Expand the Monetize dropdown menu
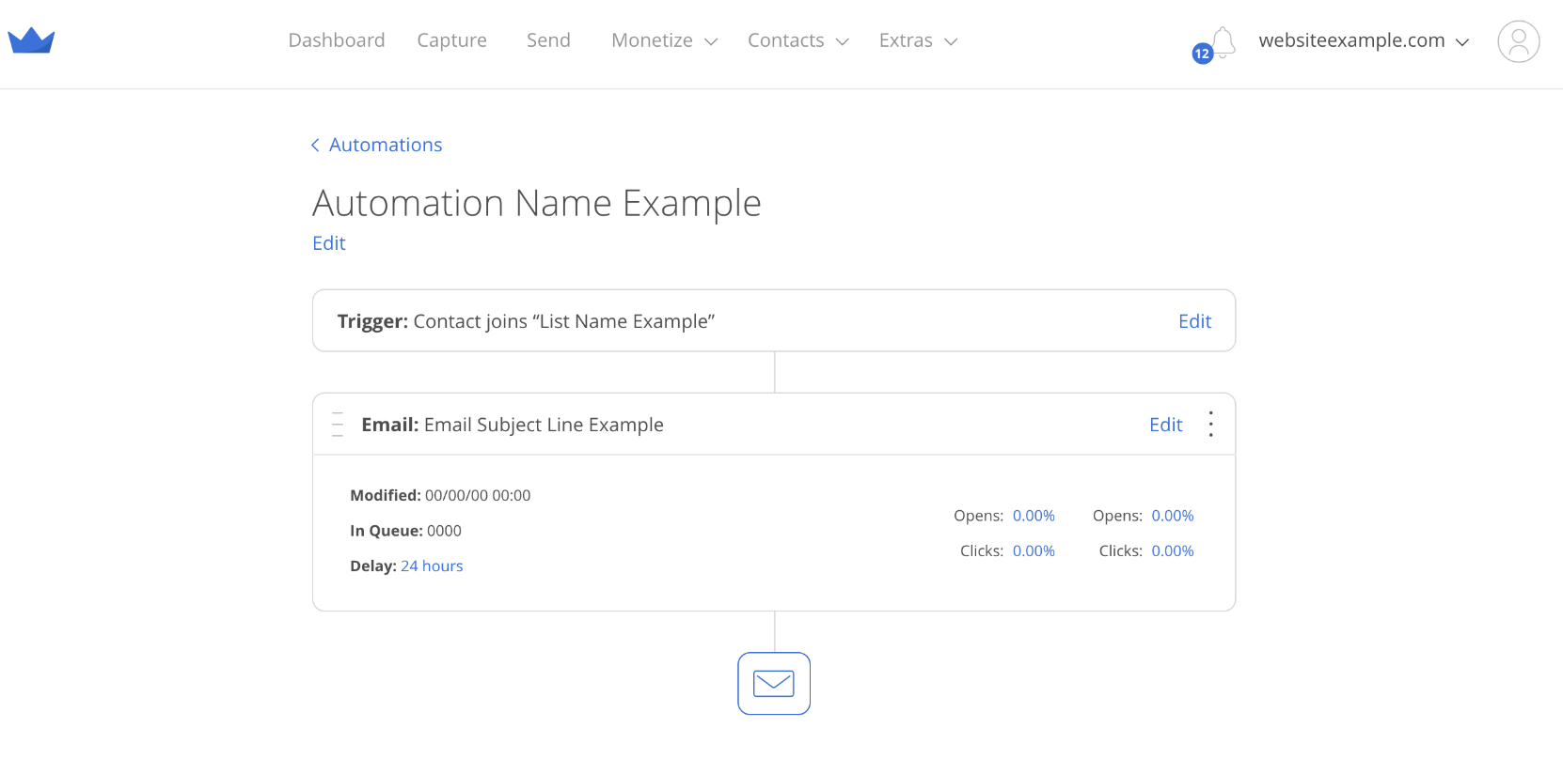 click(664, 40)
